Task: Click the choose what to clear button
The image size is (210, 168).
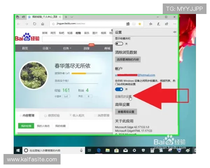Action: coord(128,59)
